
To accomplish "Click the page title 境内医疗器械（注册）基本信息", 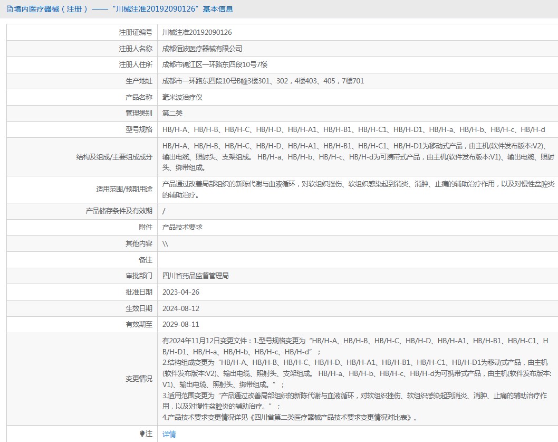I will 123,10.
